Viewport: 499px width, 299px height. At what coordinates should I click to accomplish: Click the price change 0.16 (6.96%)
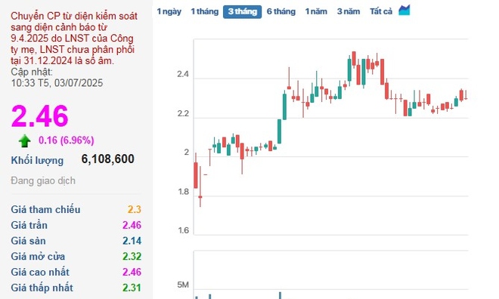67,140
